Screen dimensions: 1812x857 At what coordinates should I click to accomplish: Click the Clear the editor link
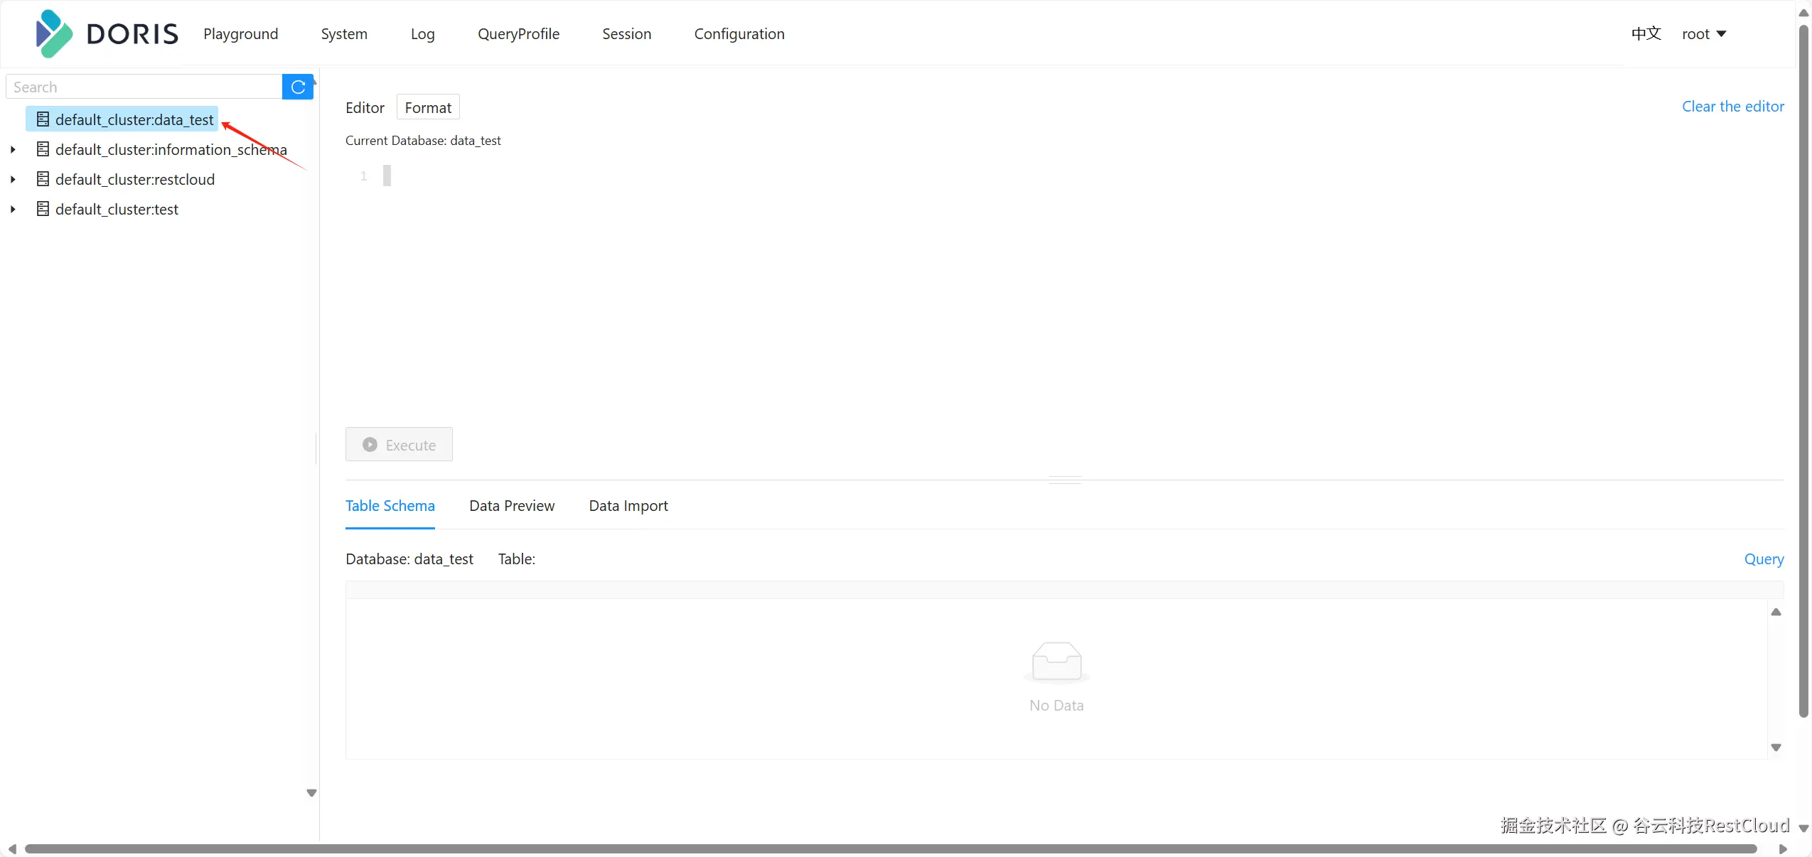pos(1732,107)
